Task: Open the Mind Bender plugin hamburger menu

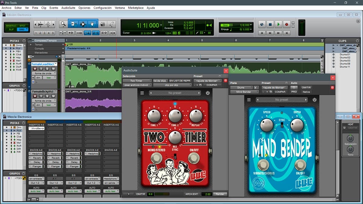Action: pyautogui.click(x=249, y=100)
